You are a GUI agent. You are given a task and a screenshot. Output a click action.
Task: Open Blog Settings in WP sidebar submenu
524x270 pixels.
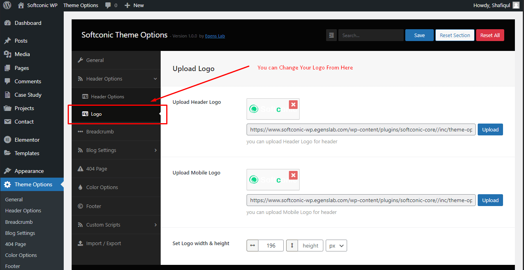(x=20, y=233)
